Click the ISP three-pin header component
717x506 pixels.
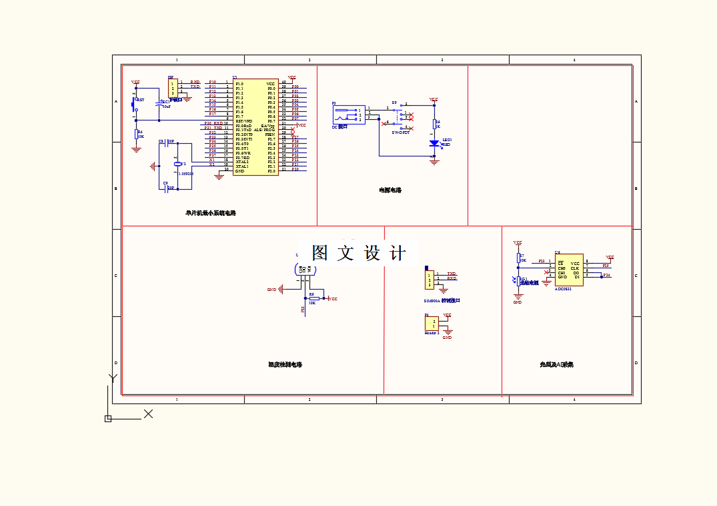[173, 88]
